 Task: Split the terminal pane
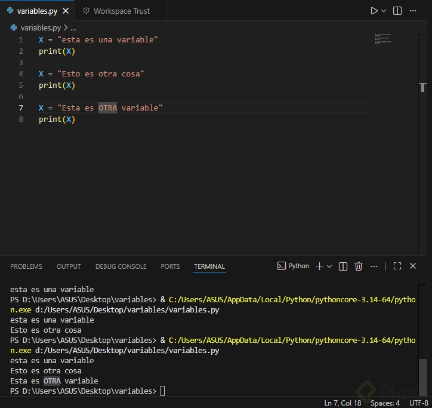[x=343, y=266]
